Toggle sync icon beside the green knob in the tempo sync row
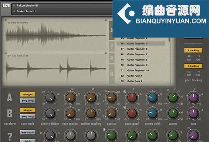The height and width of the screenshot is (142, 209). 104,129
